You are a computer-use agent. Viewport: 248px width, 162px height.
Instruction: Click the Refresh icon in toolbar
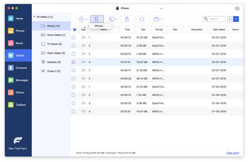[142, 19]
